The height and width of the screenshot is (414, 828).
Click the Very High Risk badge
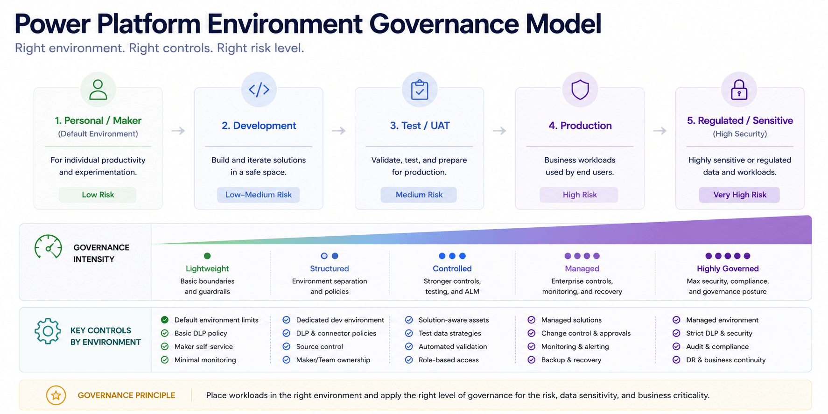tap(739, 195)
